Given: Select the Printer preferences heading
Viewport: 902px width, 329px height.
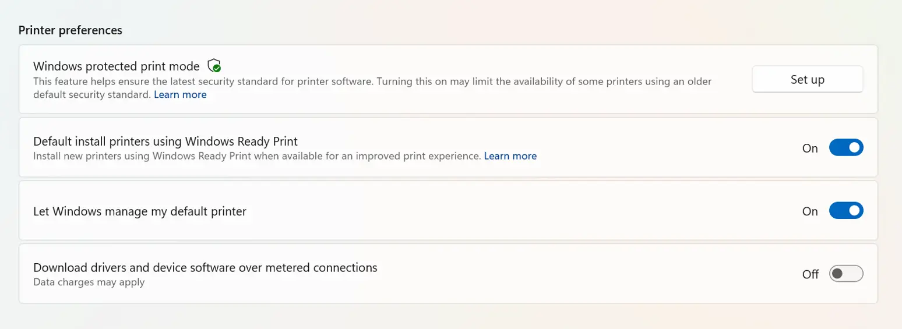Looking at the screenshot, I should coord(71,30).
